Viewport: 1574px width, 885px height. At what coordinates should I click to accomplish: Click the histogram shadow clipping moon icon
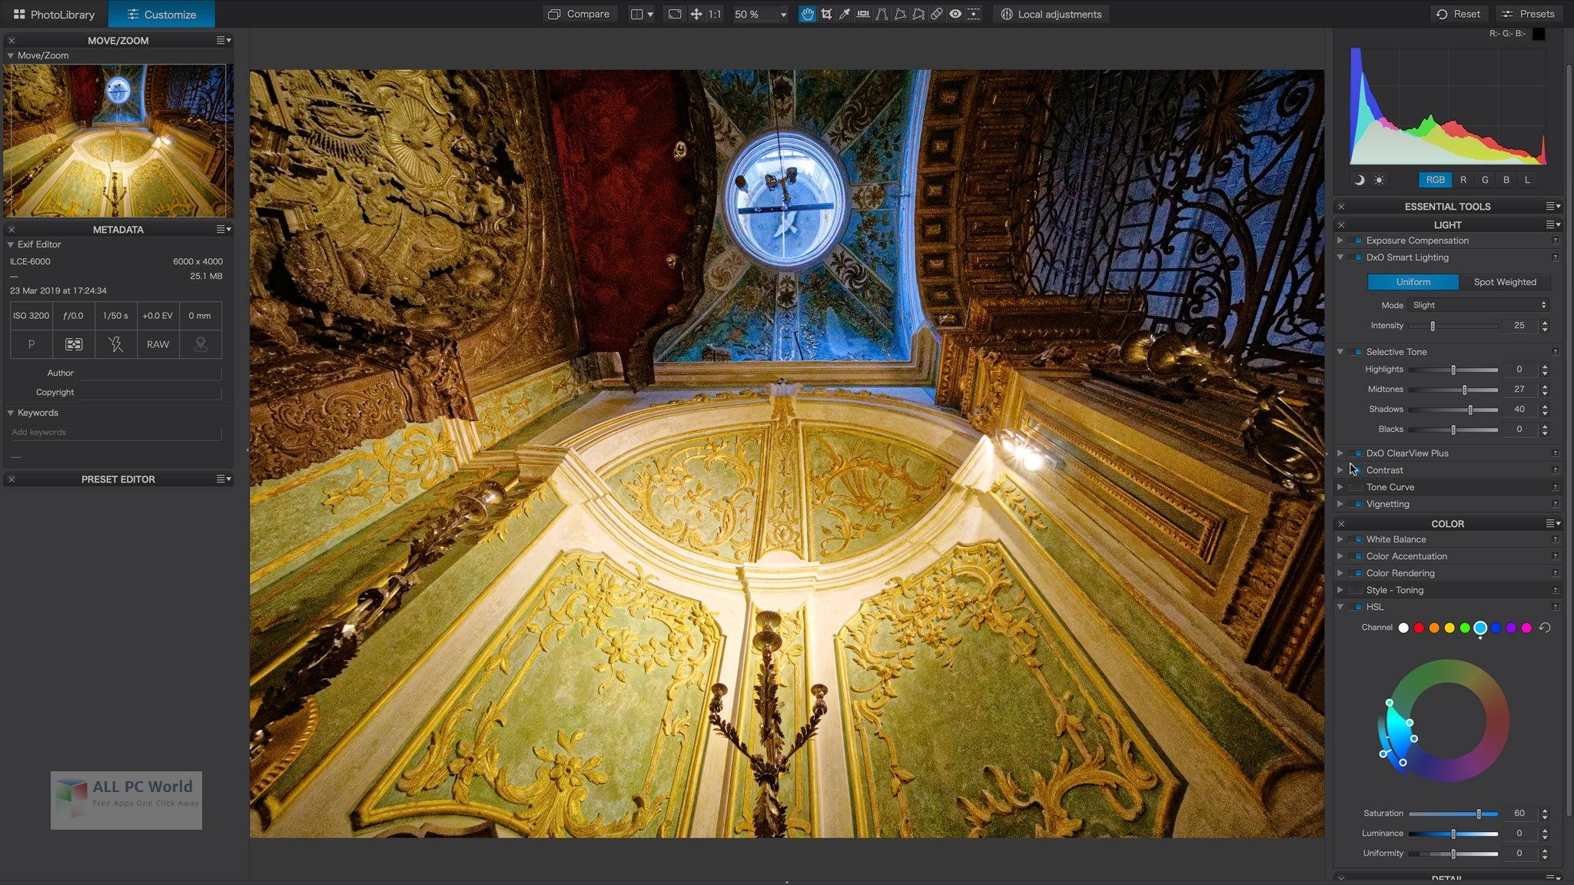click(1360, 180)
